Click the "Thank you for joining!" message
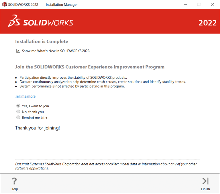This screenshot has height=194, width=220. (38, 128)
